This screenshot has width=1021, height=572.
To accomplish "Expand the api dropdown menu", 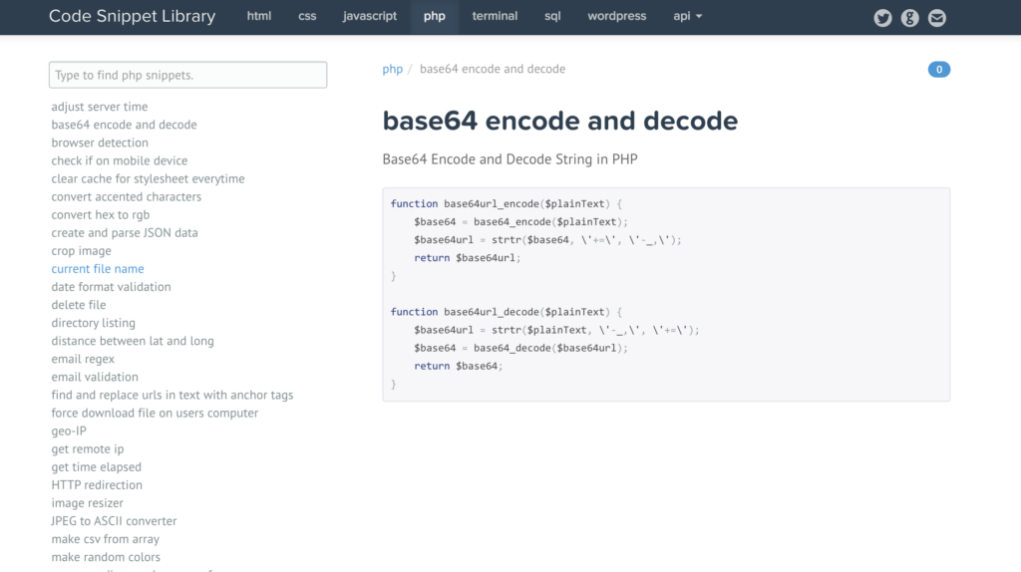I will pos(688,16).
